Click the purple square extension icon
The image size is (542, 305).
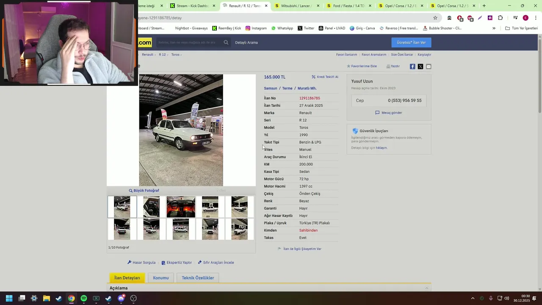490,18
